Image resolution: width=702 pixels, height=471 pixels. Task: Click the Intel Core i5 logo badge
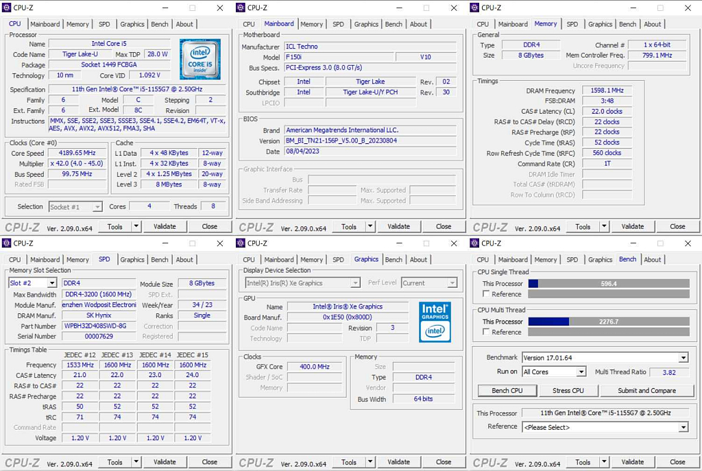point(200,59)
